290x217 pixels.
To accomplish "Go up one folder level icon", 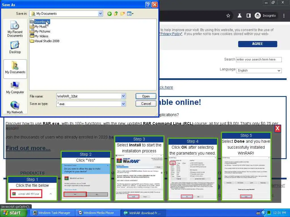I will (x=116, y=14).
